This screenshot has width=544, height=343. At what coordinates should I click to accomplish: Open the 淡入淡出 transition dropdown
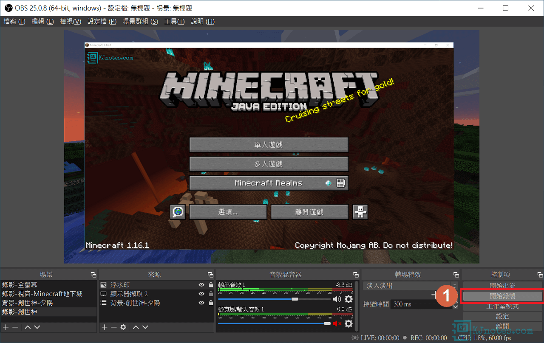pos(411,286)
